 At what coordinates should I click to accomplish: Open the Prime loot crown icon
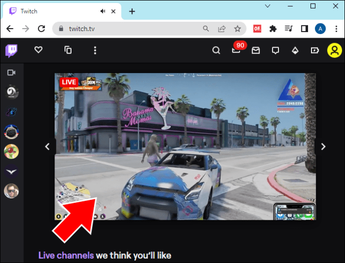click(x=255, y=51)
